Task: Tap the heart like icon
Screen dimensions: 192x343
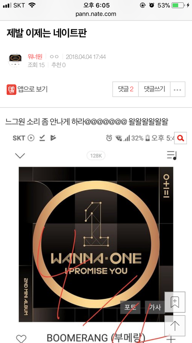Action: point(21,339)
